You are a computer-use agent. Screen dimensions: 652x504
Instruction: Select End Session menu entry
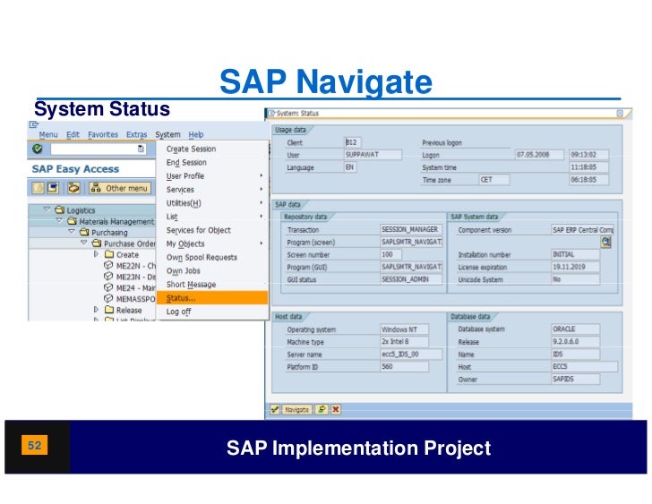click(x=212, y=162)
